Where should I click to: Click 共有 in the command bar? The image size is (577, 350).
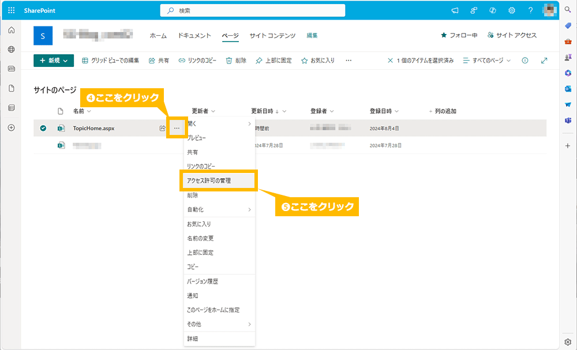pos(159,61)
